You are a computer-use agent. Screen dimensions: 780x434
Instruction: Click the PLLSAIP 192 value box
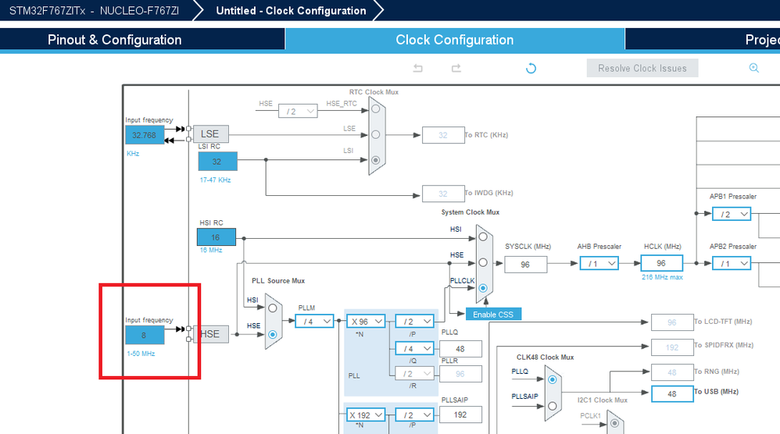pos(460,414)
